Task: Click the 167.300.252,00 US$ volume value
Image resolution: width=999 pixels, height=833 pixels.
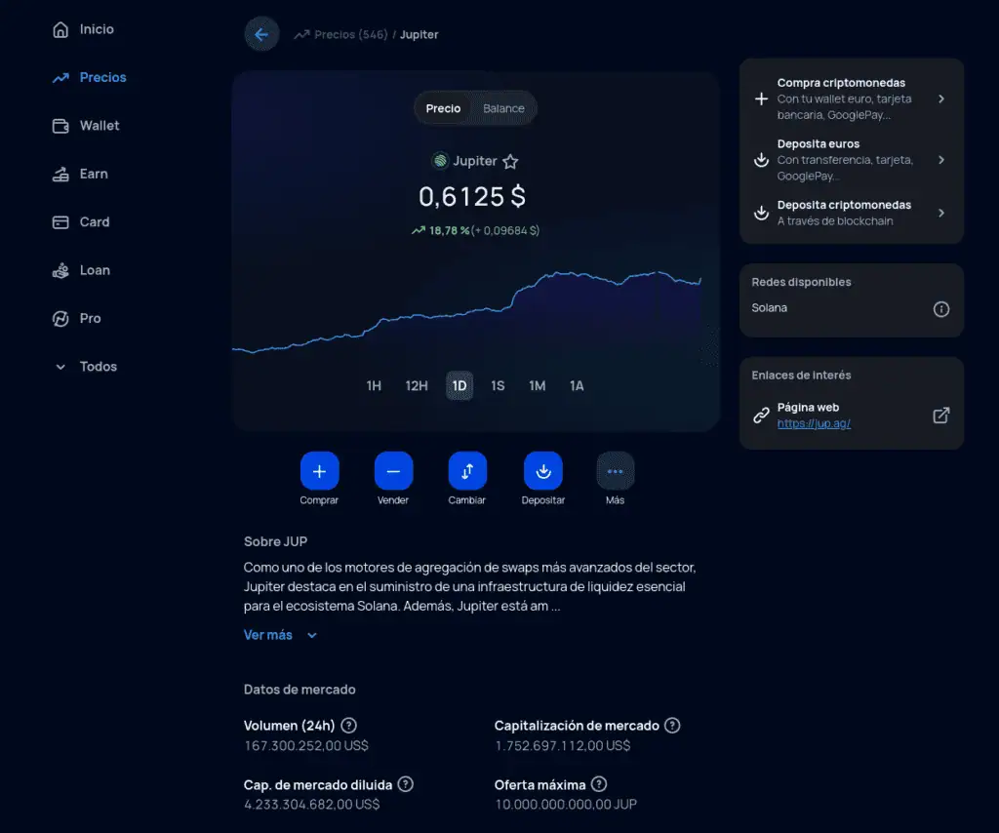Action: click(x=306, y=745)
